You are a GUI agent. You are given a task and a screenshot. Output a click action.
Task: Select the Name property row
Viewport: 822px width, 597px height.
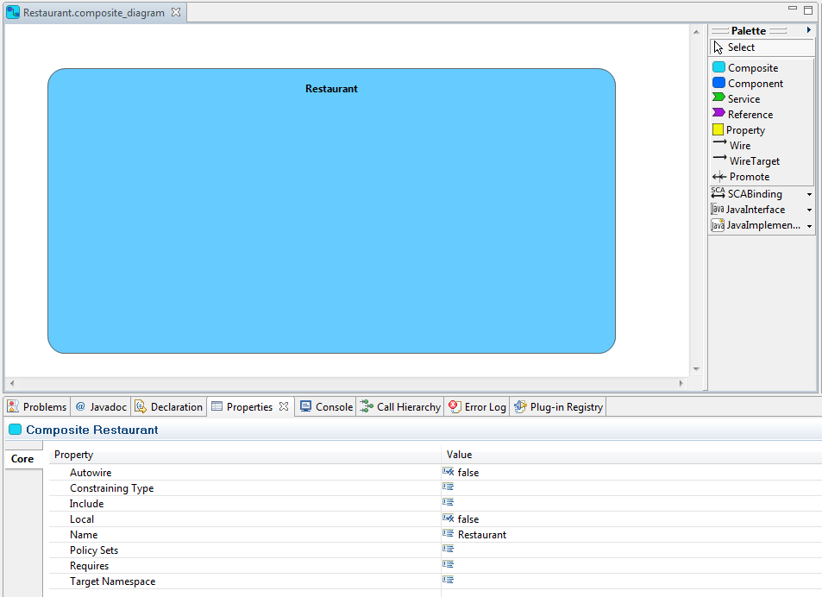[435, 535]
